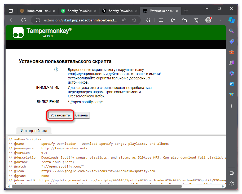Click the Tampermonkey logo
Viewport: 242px width, 194px height.
[x=18, y=33]
